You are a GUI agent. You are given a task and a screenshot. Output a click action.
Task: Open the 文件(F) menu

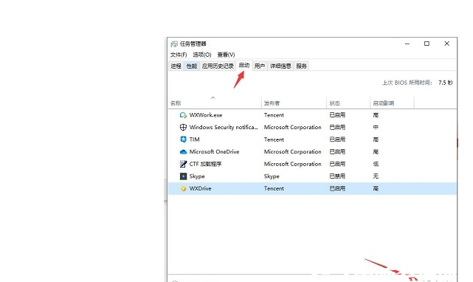point(179,55)
